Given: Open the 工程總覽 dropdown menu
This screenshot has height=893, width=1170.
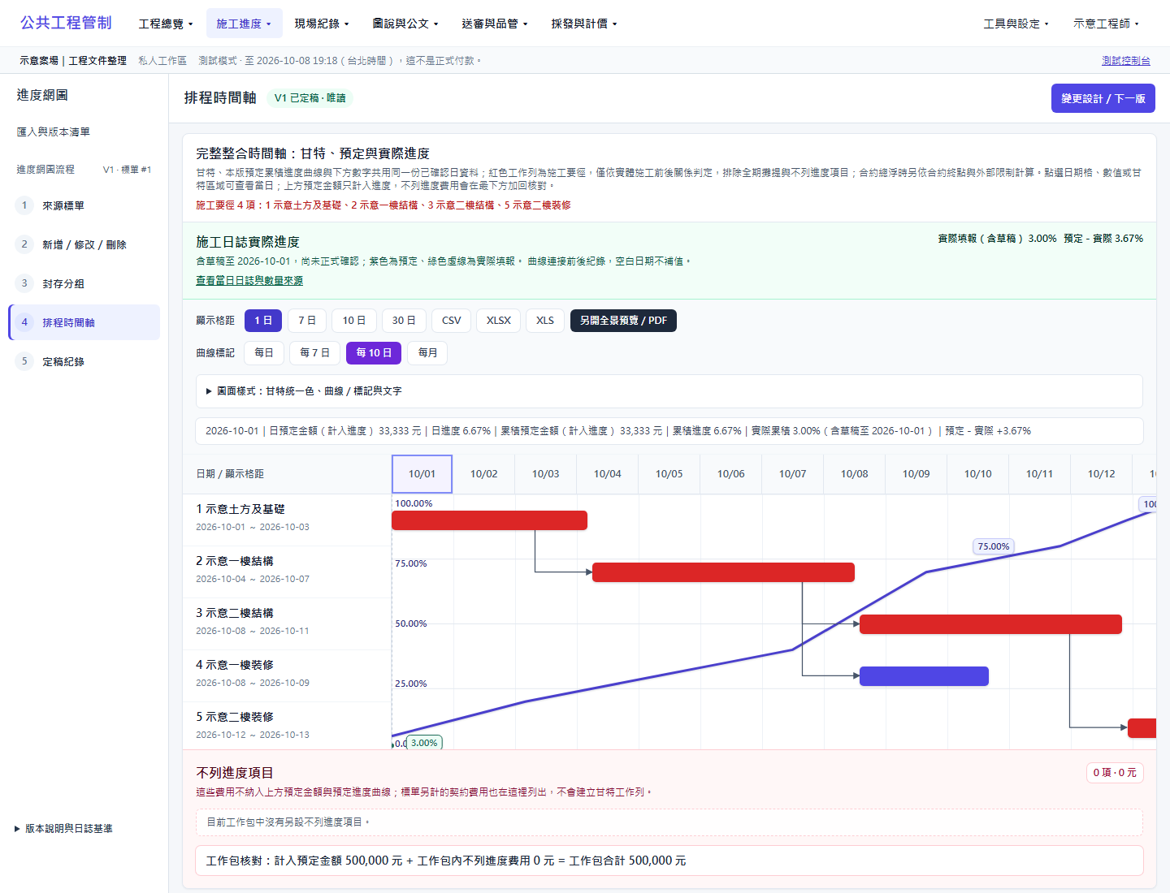Looking at the screenshot, I should (166, 24).
